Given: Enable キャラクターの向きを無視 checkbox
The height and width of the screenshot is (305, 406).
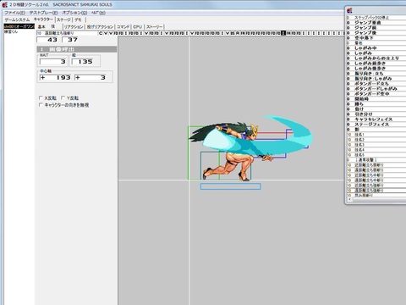Looking at the screenshot, I should click(x=41, y=105).
